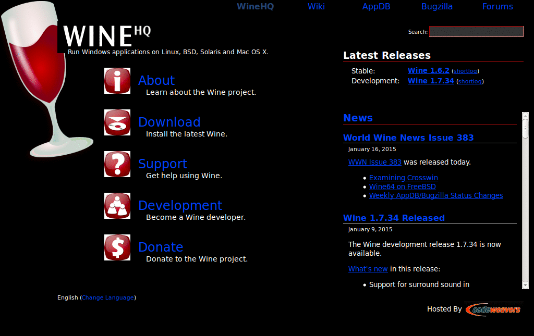Open the Bugzilla navigation item
This screenshot has height=336, width=534.
pos(436,6)
